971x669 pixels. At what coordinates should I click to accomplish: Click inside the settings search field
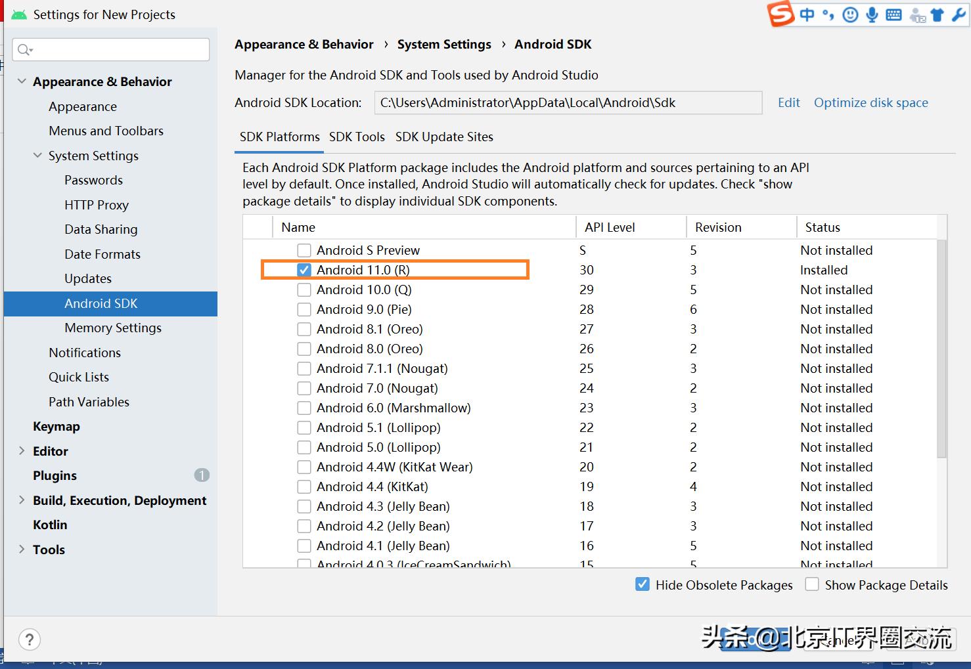111,50
